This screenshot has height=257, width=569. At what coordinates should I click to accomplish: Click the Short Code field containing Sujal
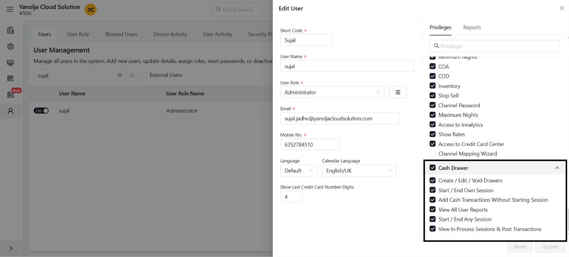click(306, 40)
